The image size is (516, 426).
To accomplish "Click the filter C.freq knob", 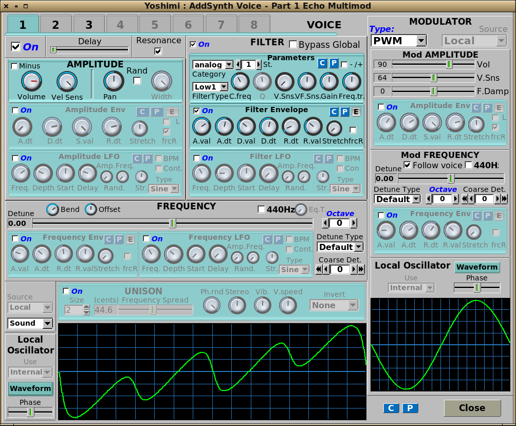I will pos(240,81).
